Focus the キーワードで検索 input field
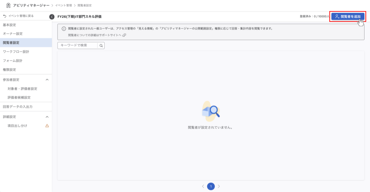The width and height of the screenshot is (370, 192). tap(78, 46)
